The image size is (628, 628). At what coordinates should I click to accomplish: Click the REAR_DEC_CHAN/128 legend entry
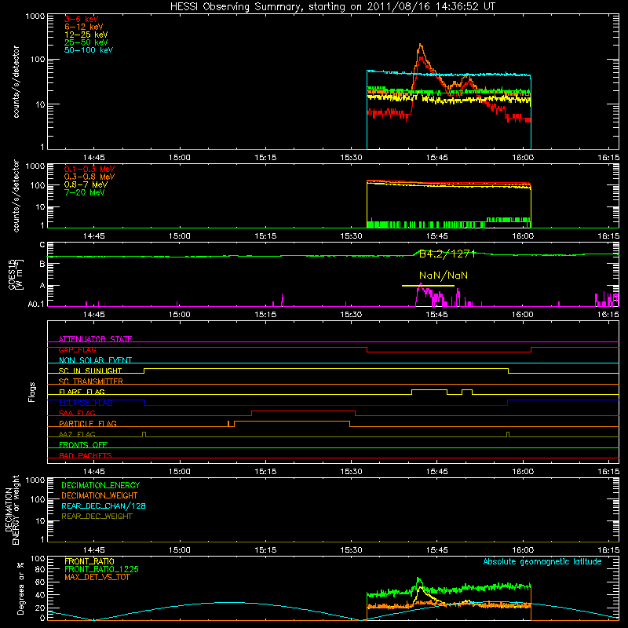click(104, 506)
